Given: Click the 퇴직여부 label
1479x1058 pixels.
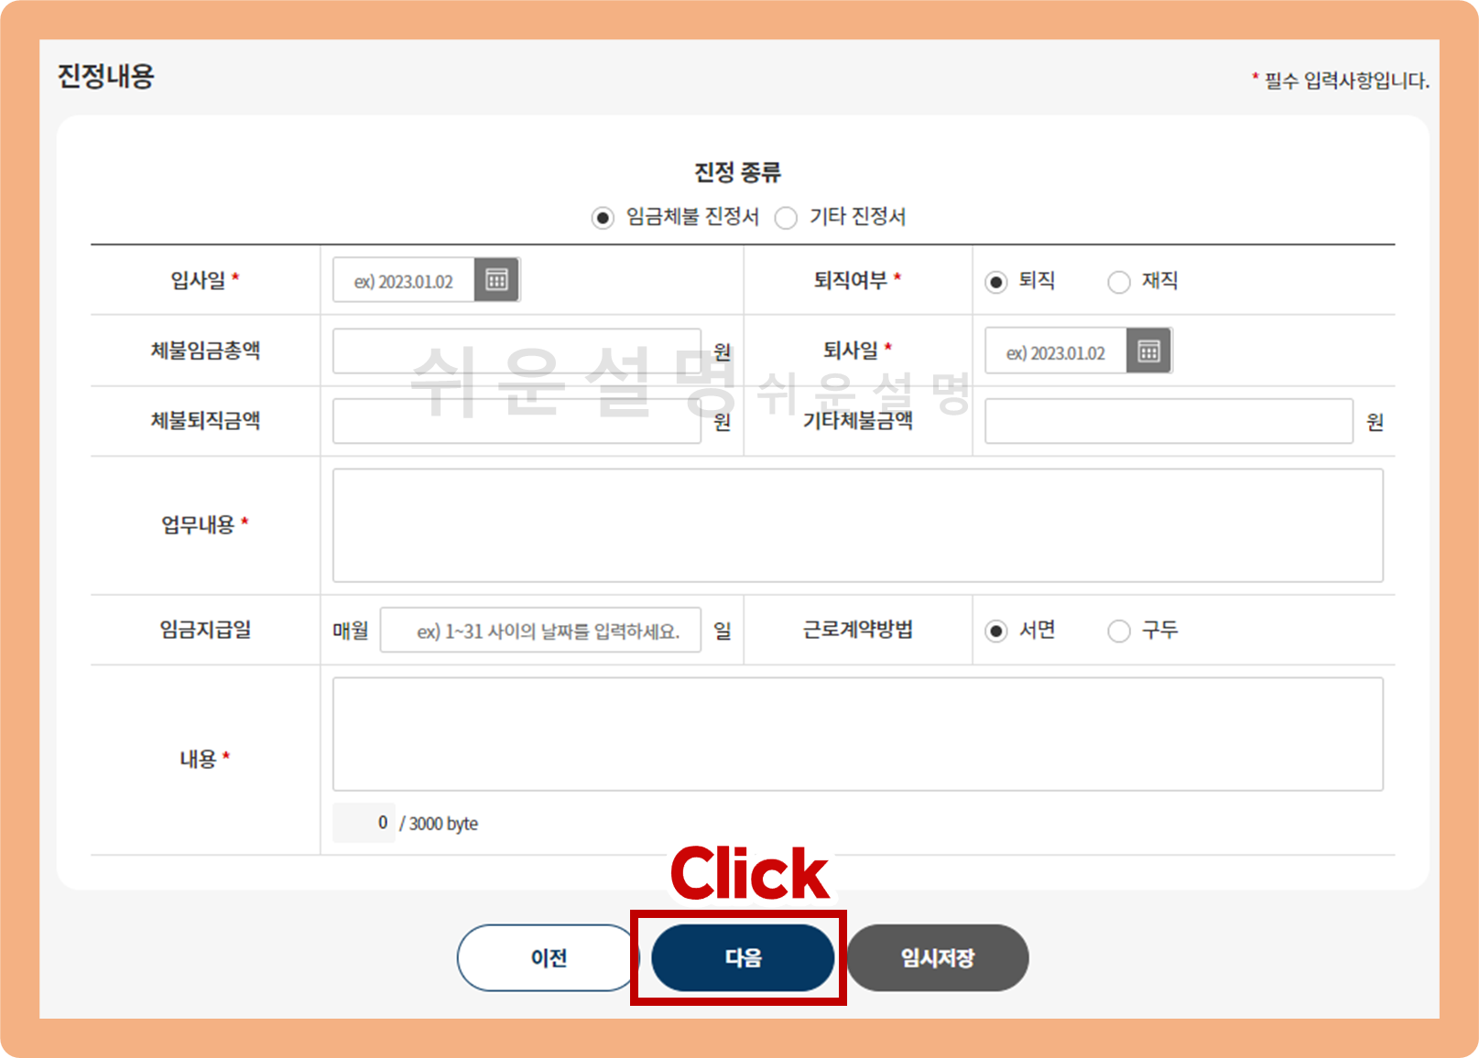Looking at the screenshot, I should pos(851,280).
